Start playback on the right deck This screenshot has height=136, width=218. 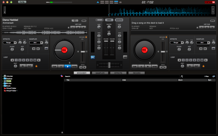click(x=148, y=66)
